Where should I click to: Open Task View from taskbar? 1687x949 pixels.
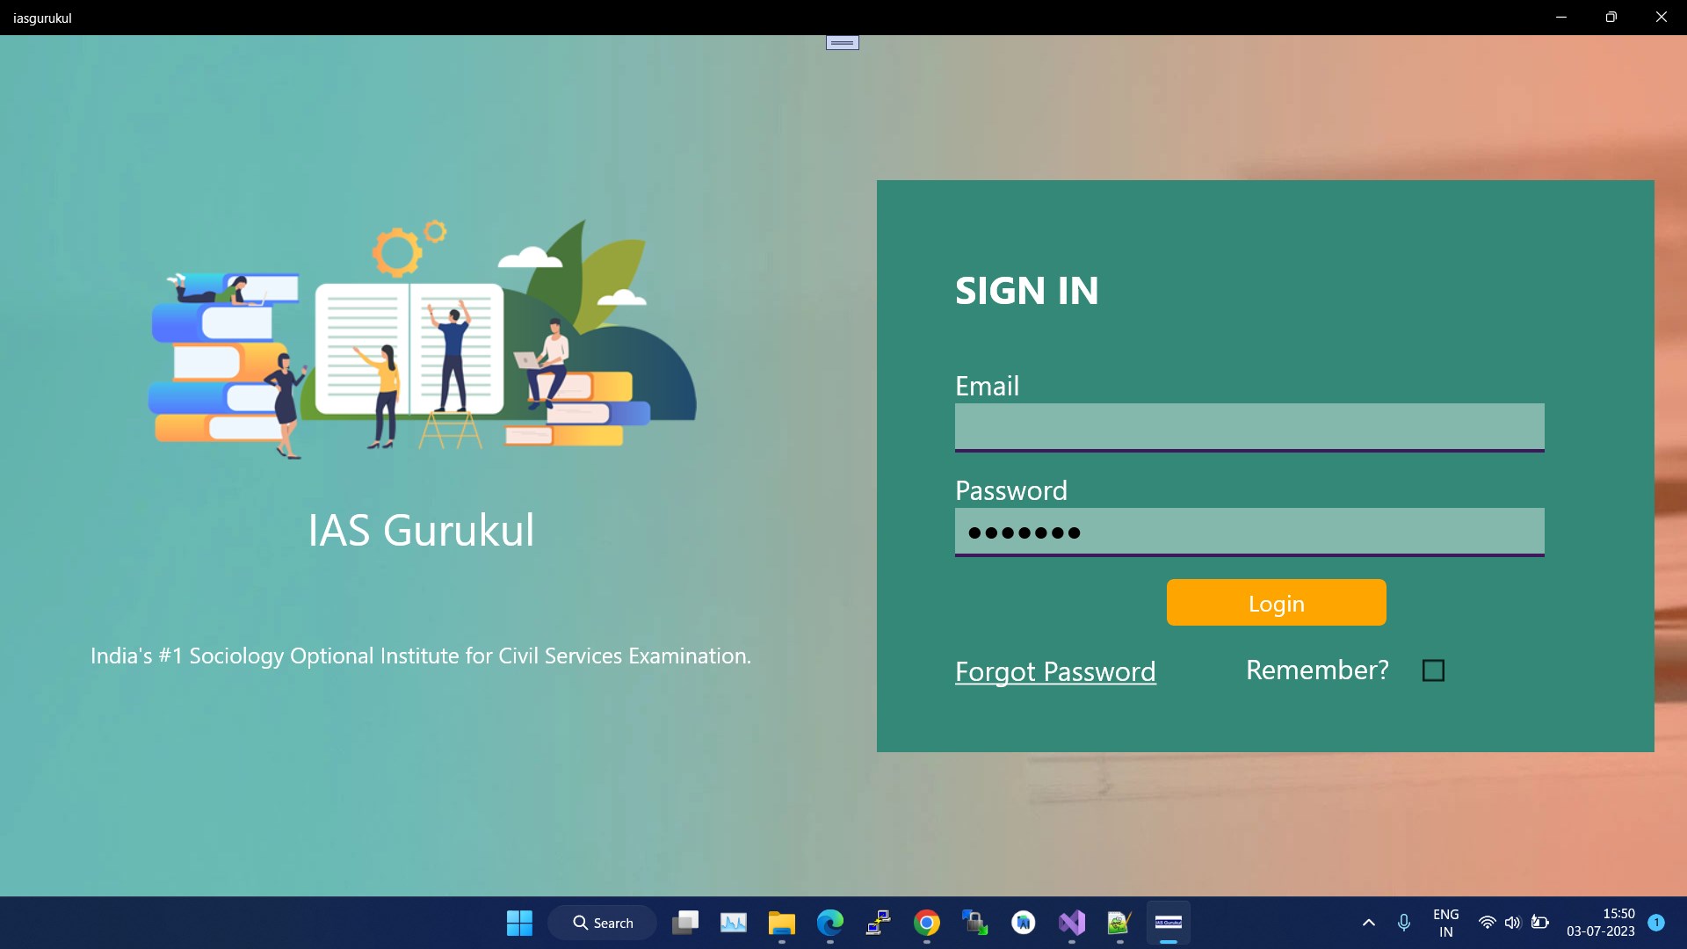point(685,923)
